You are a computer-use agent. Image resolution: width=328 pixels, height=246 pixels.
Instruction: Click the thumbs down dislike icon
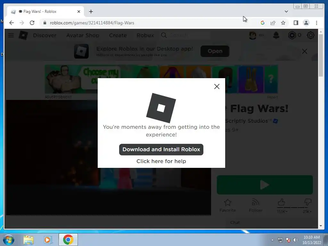click(307, 202)
